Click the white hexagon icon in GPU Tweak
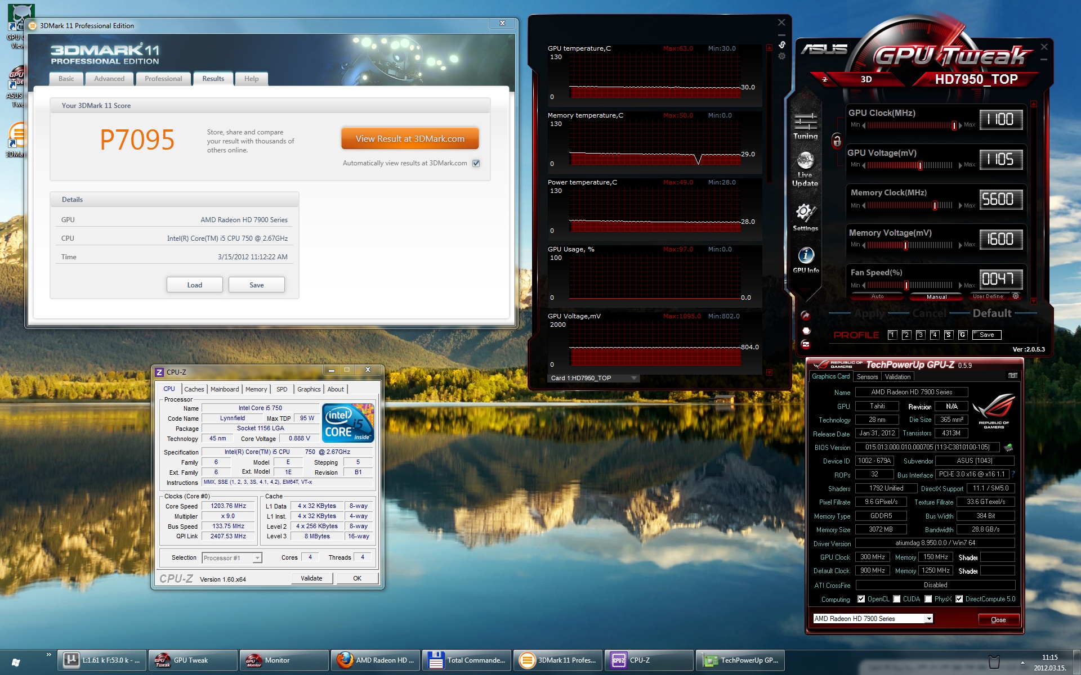The height and width of the screenshot is (675, 1081). [x=806, y=331]
